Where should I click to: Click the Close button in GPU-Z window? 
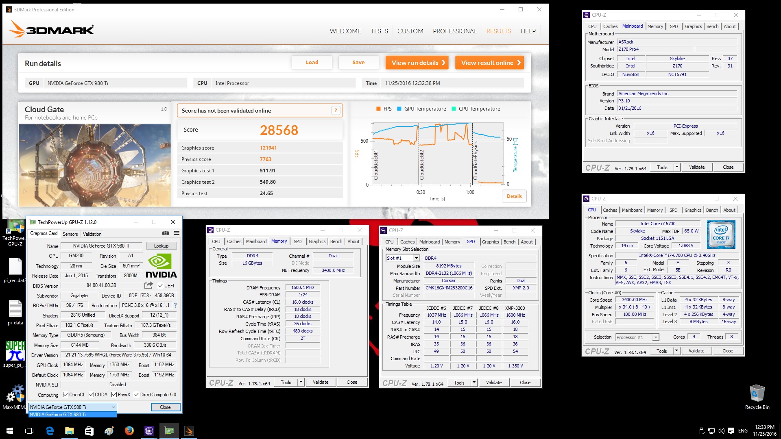[165, 407]
